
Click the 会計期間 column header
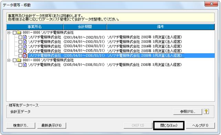pos(85,27)
